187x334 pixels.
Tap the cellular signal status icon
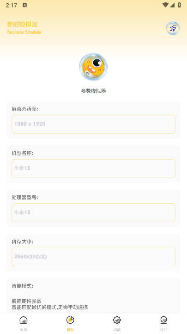[x=172, y=5]
